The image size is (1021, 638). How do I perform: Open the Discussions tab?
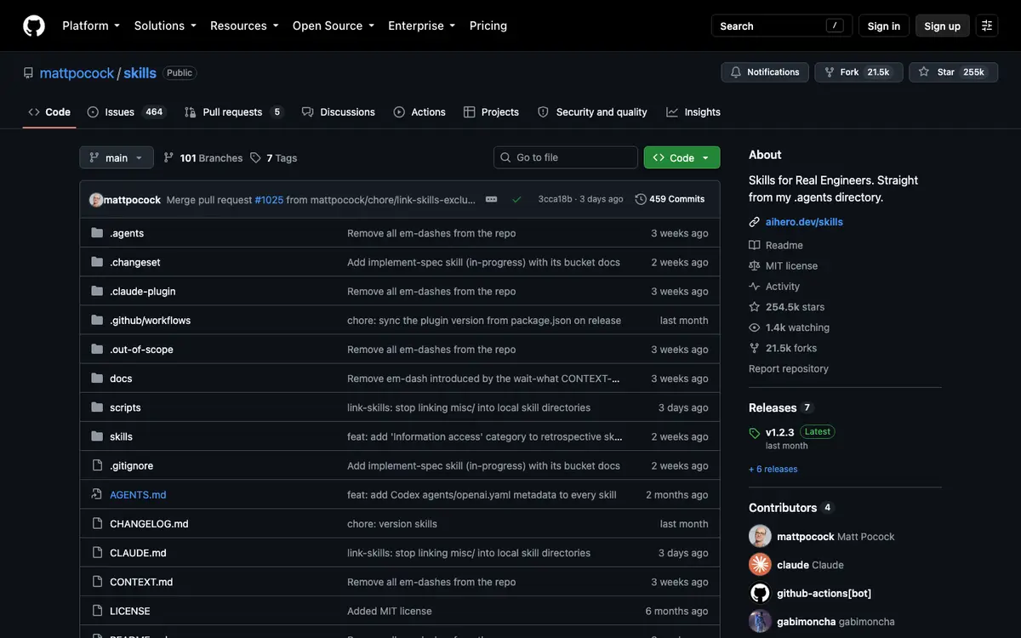[338, 112]
